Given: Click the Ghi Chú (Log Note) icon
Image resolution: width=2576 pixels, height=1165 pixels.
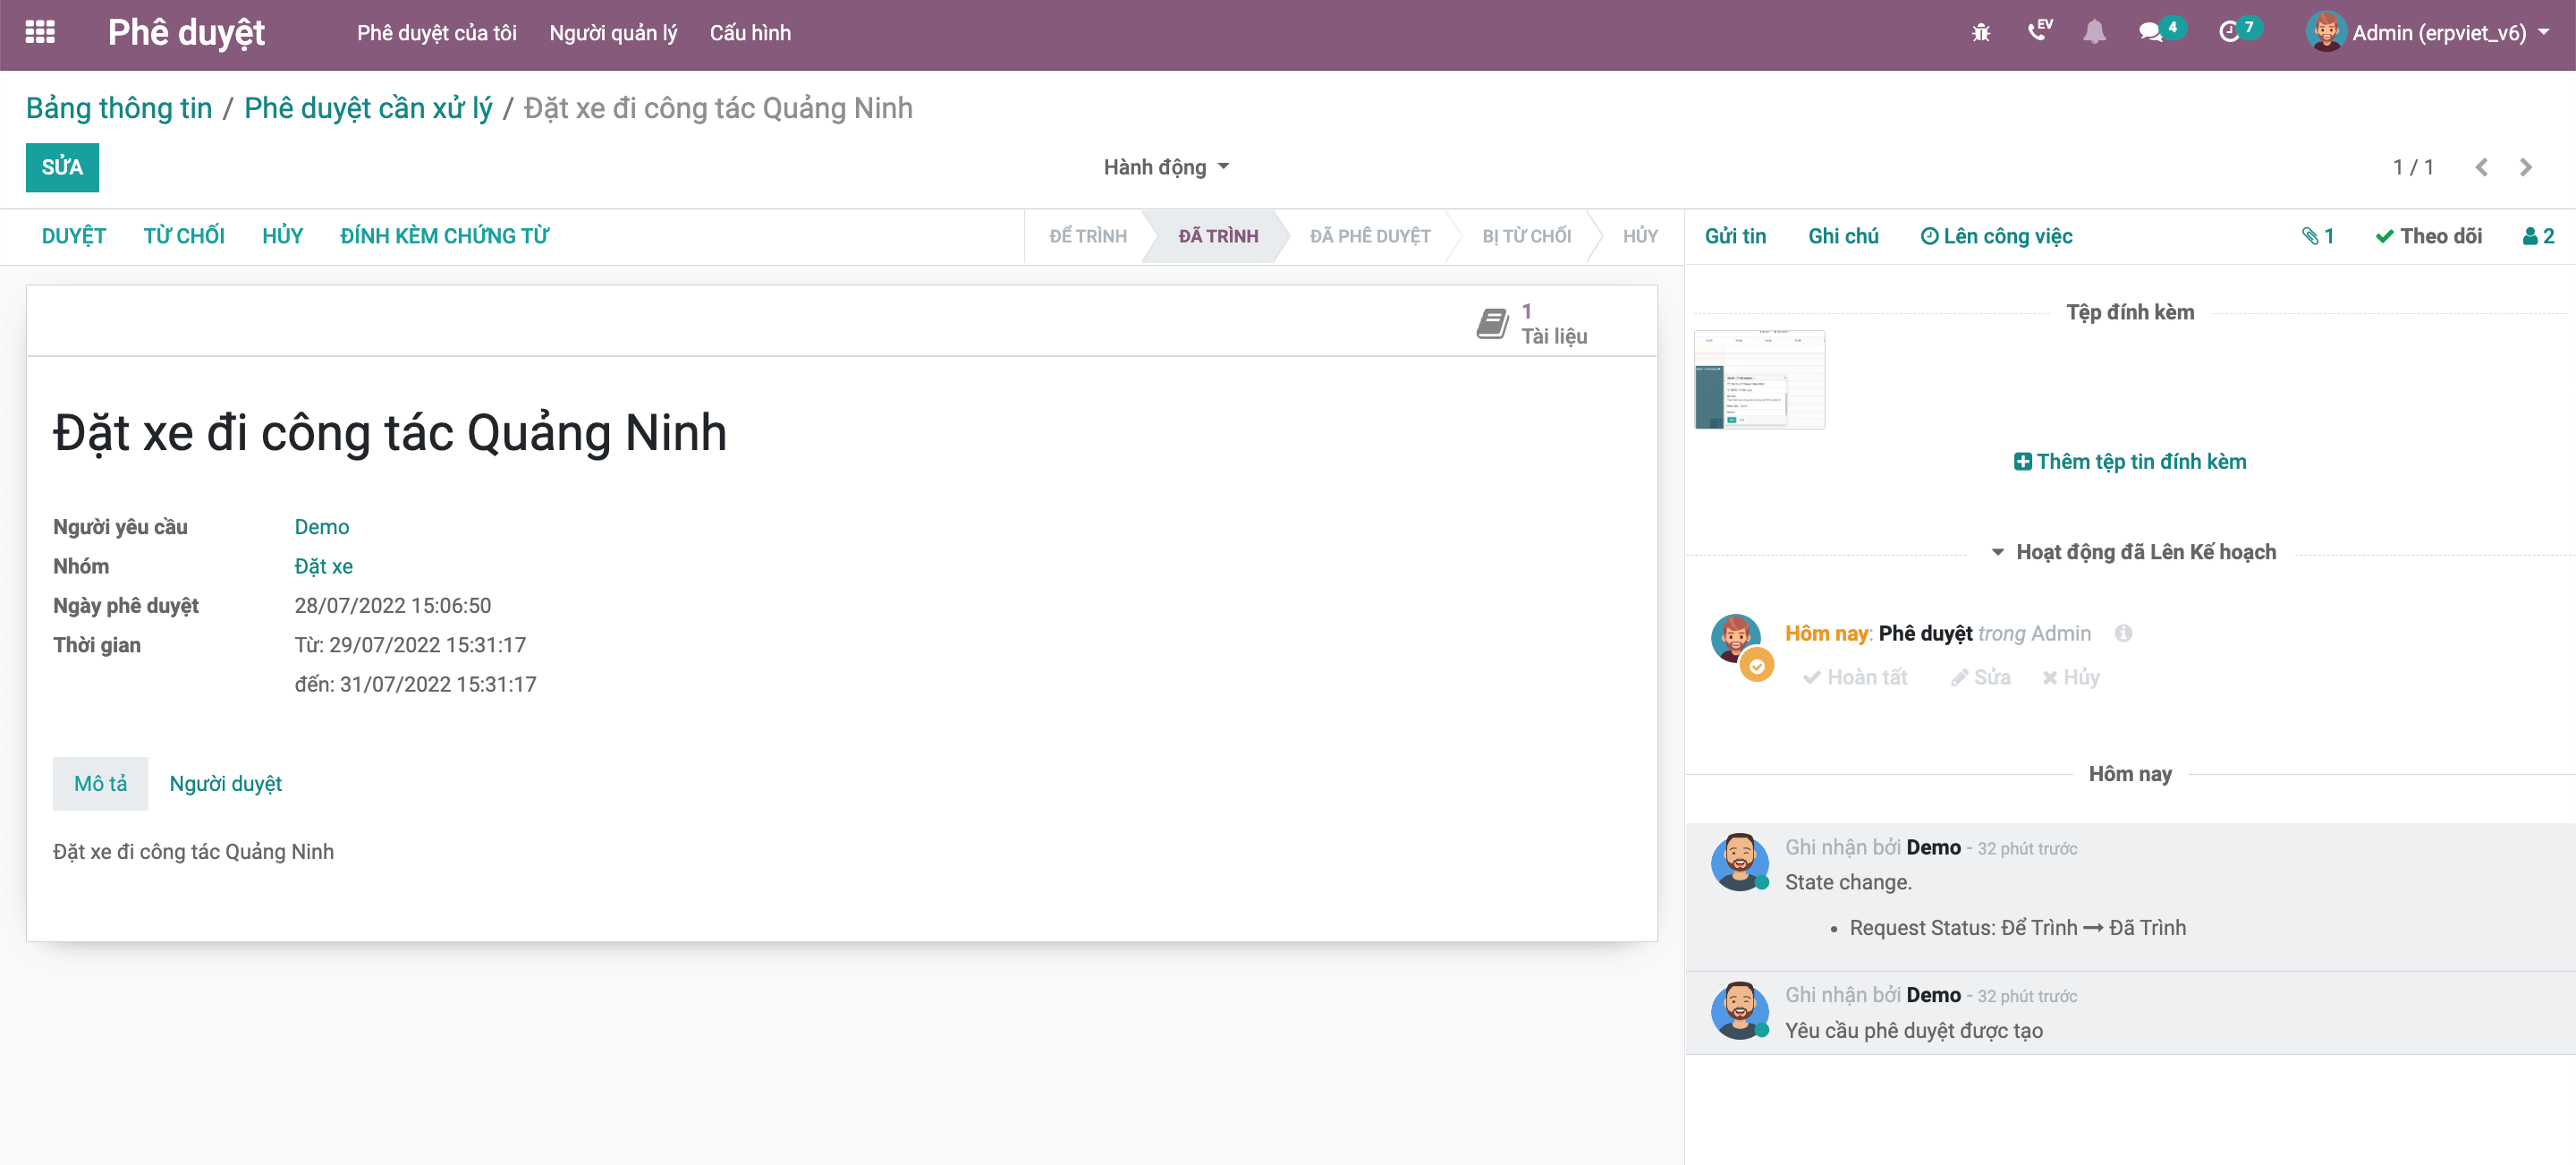Looking at the screenshot, I should [x=1842, y=235].
